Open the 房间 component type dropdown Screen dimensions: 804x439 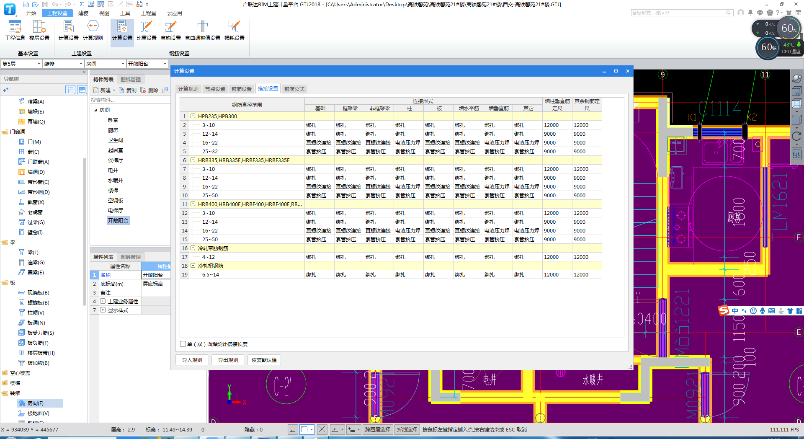coord(105,64)
